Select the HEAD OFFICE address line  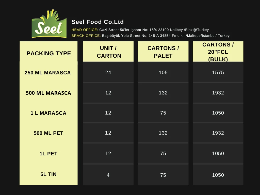coord(140,30)
